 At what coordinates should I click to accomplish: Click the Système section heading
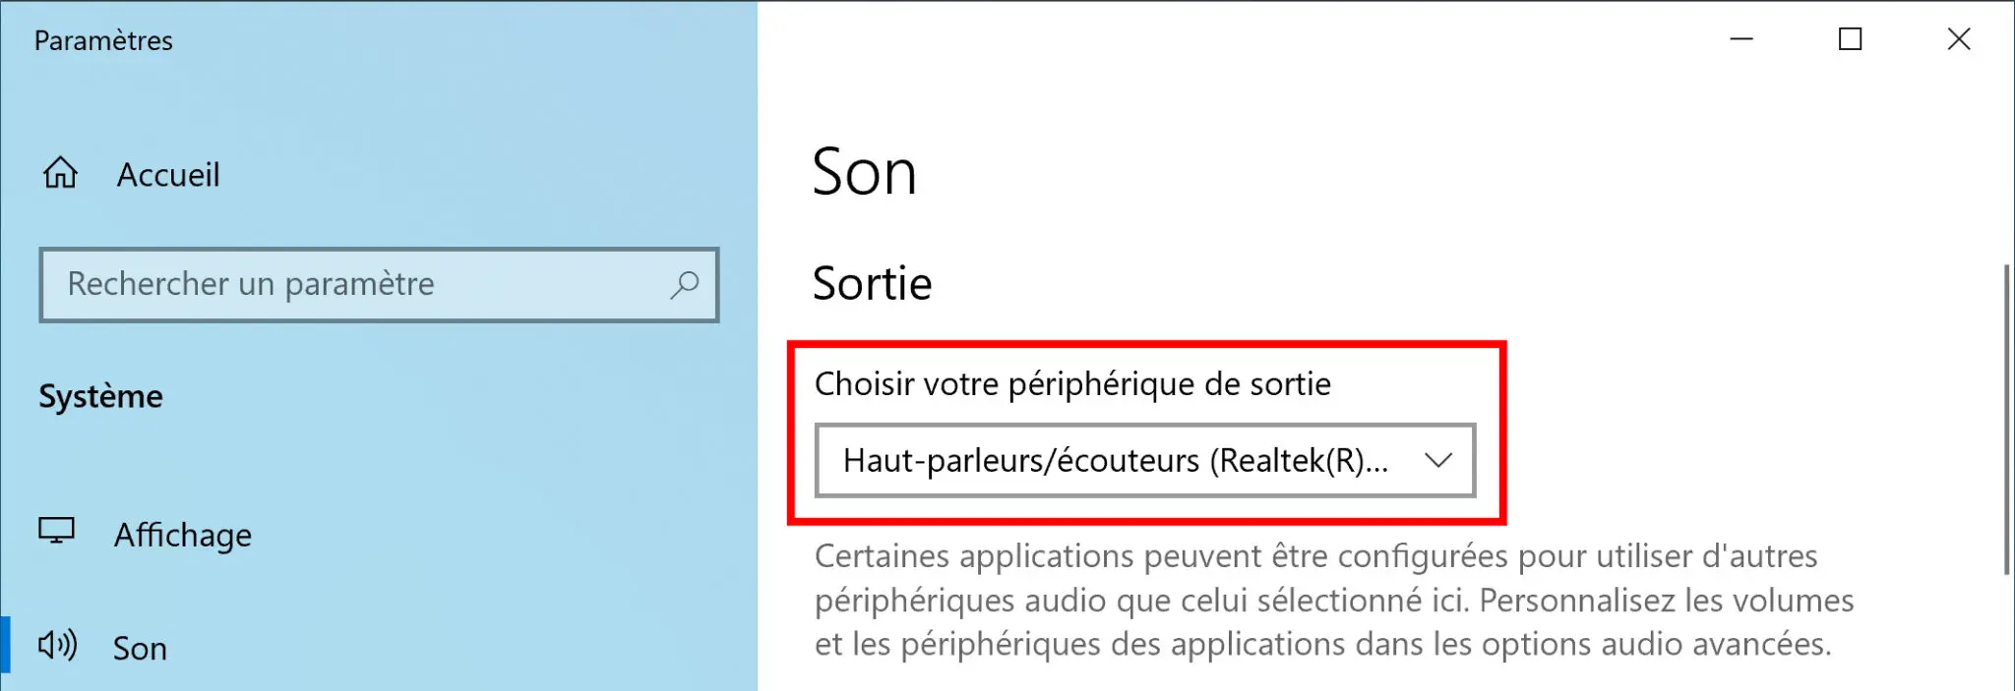click(x=100, y=396)
